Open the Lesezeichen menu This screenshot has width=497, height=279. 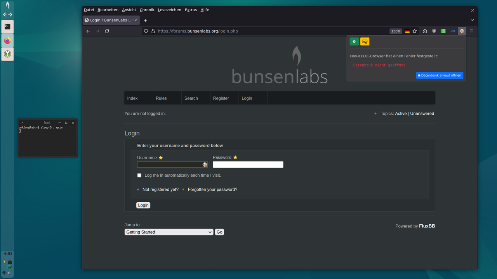tap(169, 10)
